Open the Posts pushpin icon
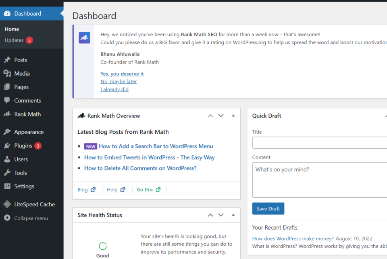The height and width of the screenshot is (259, 387). [x=7, y=60]
